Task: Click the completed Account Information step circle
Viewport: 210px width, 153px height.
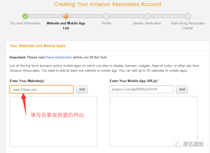Action: (x=25, y=16)
